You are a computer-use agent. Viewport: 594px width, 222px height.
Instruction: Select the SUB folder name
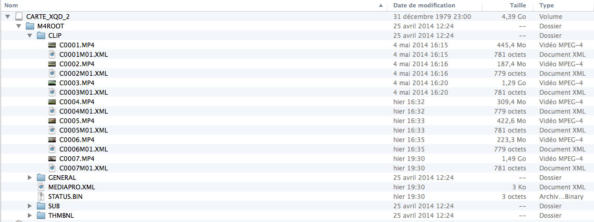[54, 206]
